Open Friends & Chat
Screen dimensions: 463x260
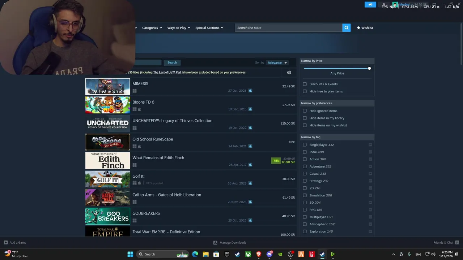click(x=446, y=243)
